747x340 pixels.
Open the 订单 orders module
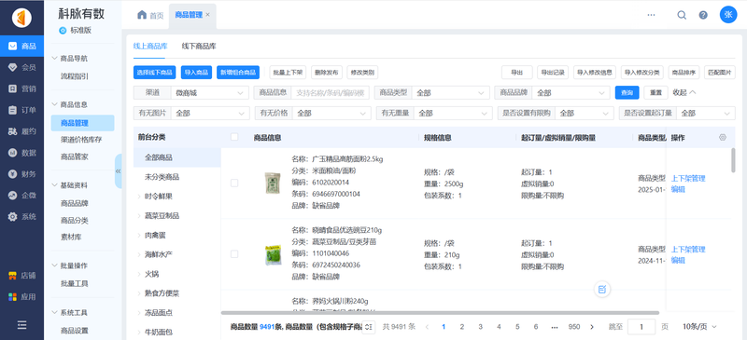pyautogui.click(x=21, y=110)
